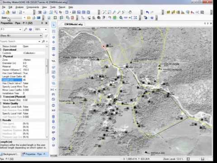The image size is (217, 163).
Task: Pick the Junction layout tool
Action: (x=53, y=37)
